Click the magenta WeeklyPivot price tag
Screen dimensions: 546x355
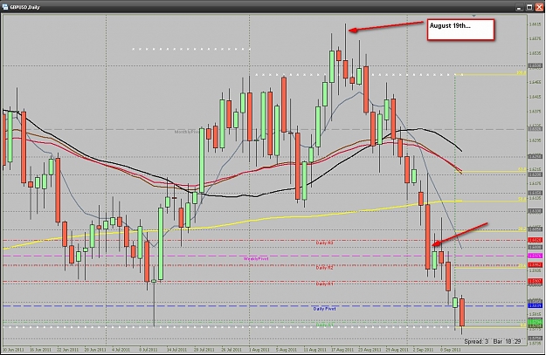pyautogui.click(x=536, y=256)
